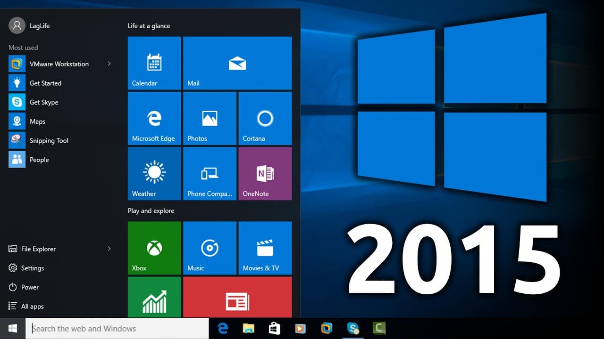Click the LagLife account name
This screenshot has width=604, height=339.
click(40, 26)
